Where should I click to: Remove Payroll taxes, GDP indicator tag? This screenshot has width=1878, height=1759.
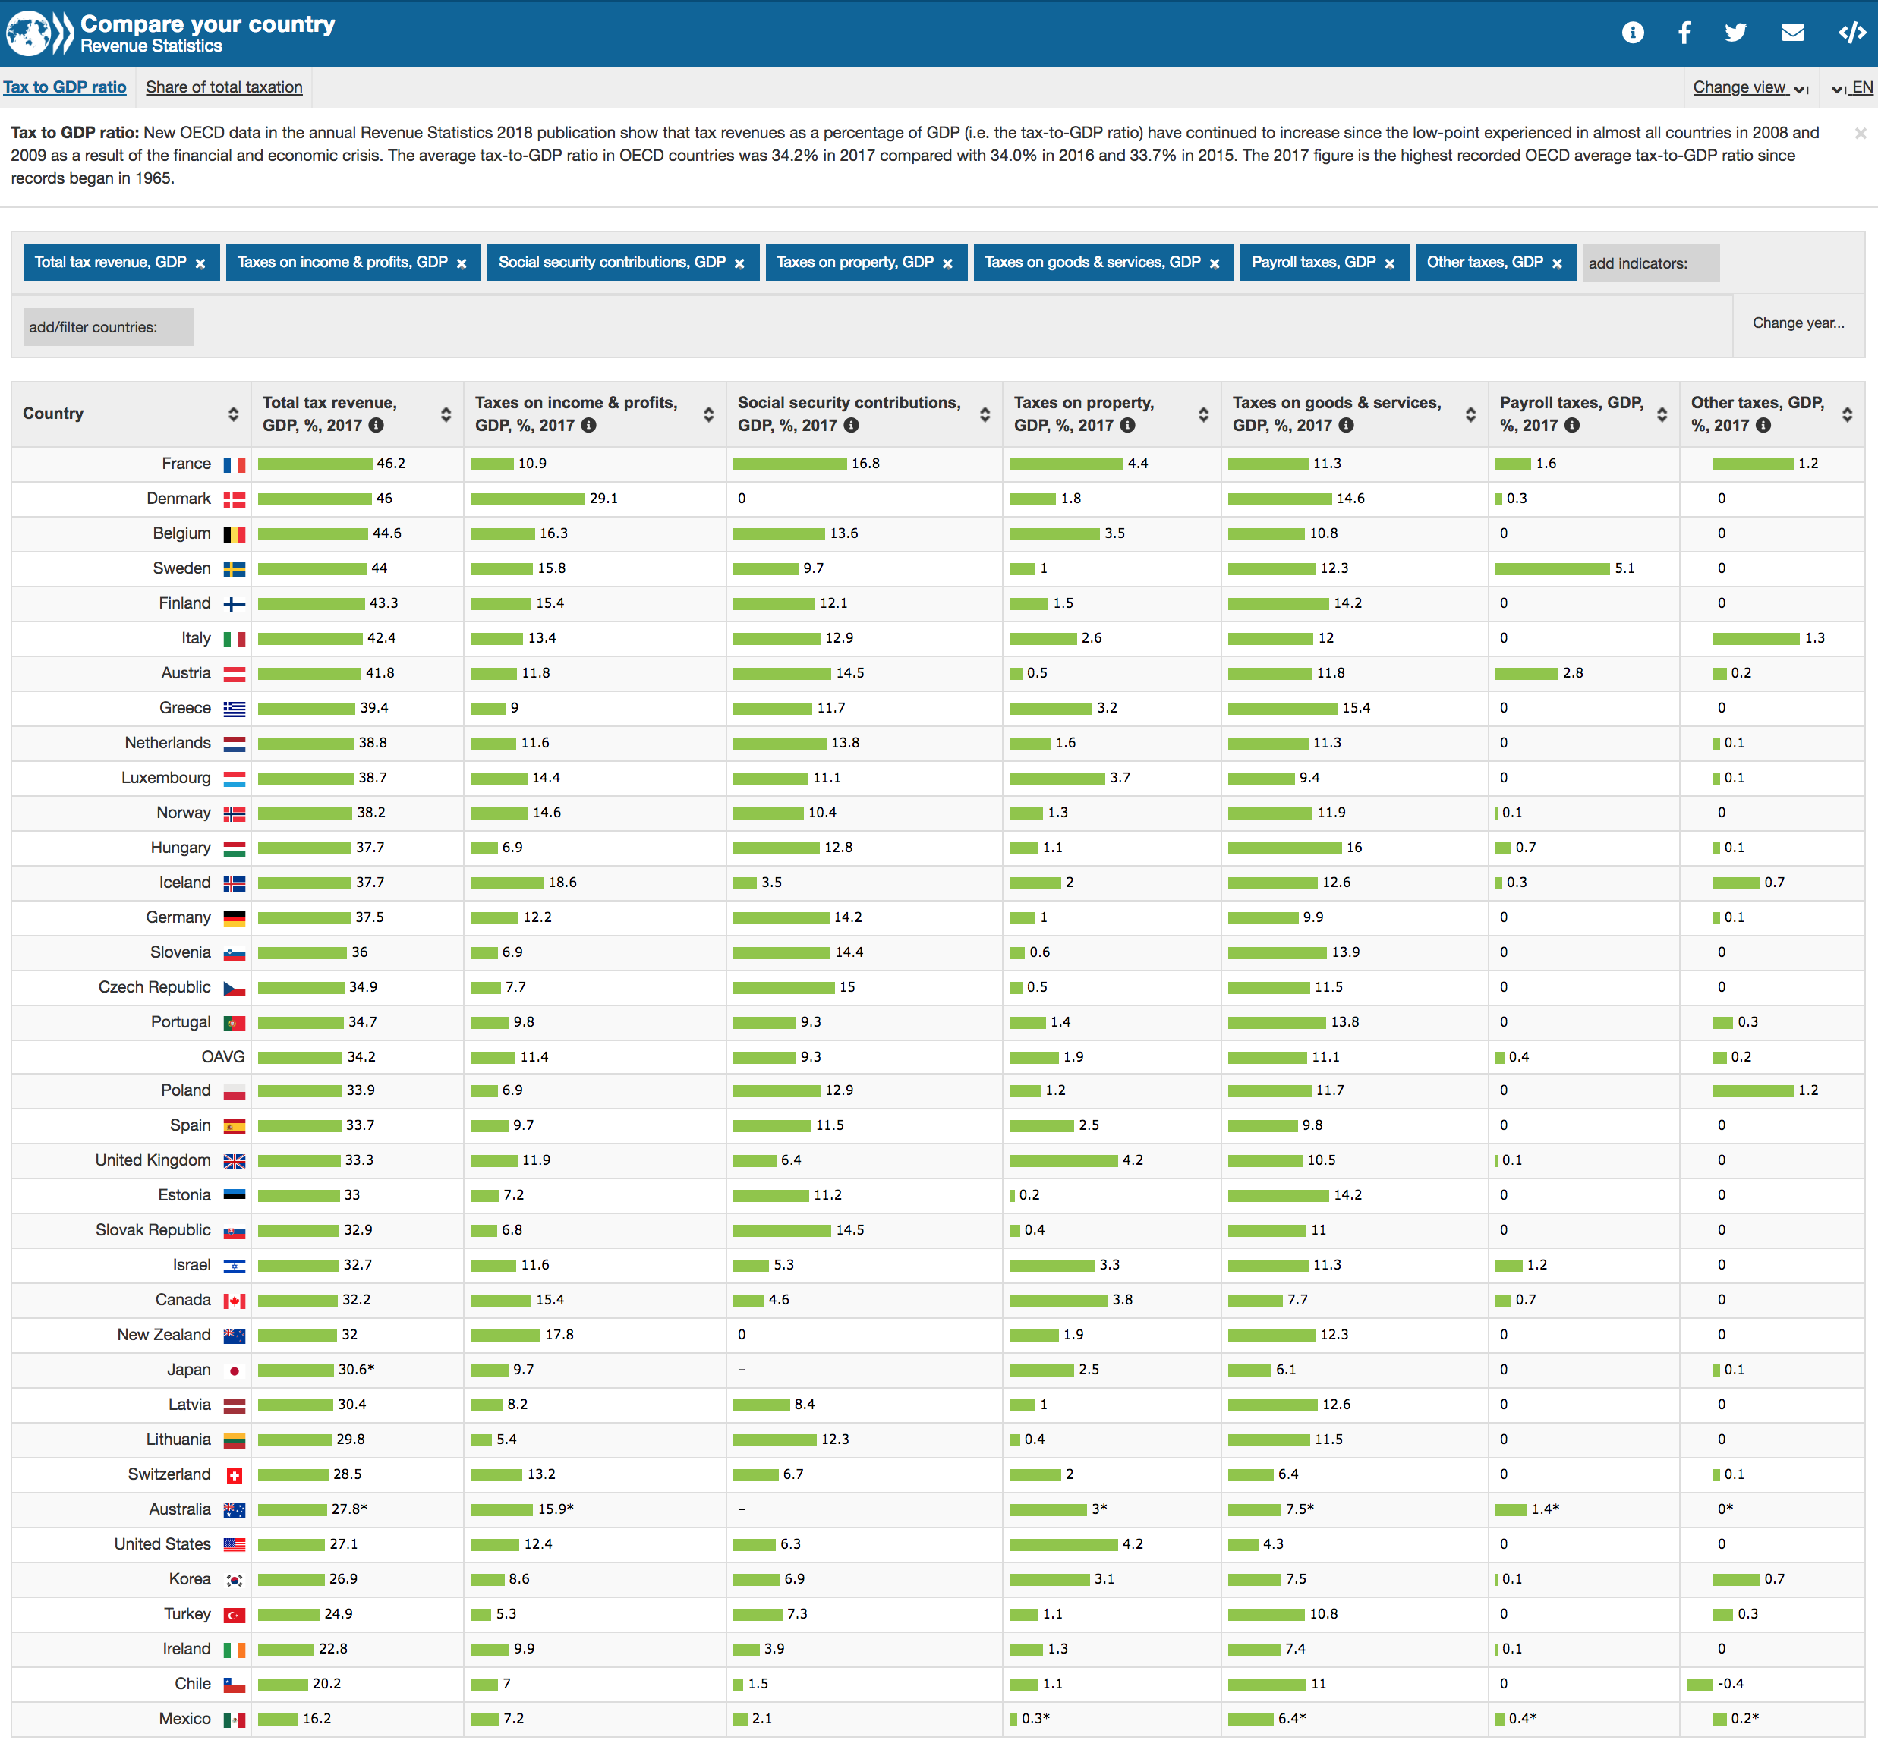(1390, 263)
